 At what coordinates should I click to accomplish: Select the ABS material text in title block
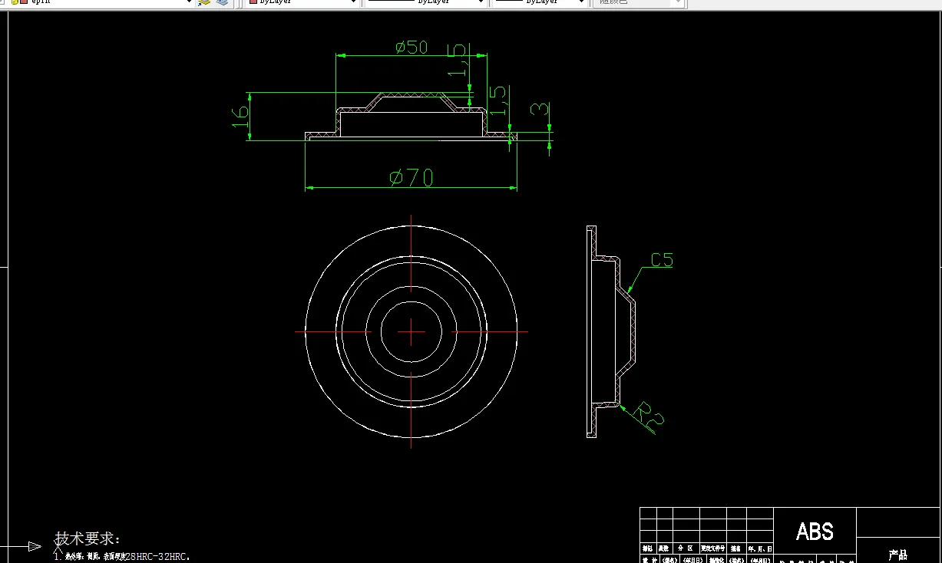(x=815, y=531)
